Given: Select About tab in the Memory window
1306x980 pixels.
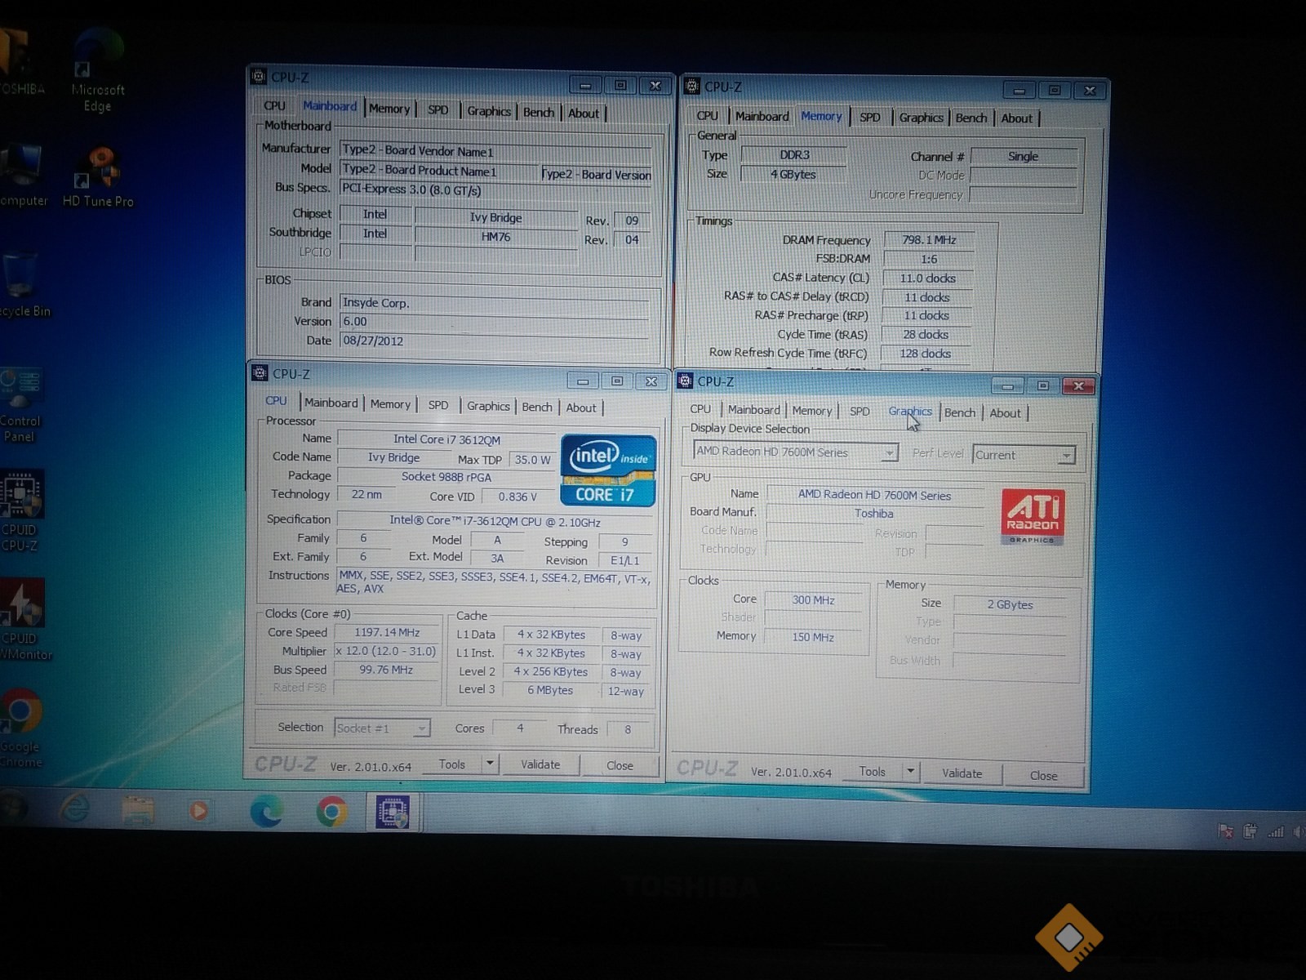Looking at the screenshot, I should click(x=1016, y=118).
